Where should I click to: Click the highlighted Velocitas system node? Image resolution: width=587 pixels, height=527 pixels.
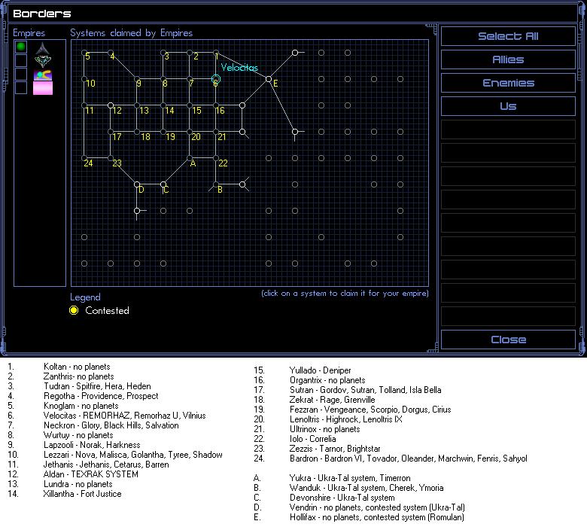coord(216,79)
